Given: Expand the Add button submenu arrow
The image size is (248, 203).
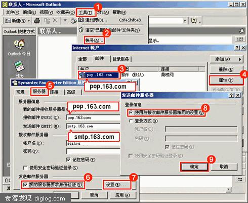Looking at the screenshot, I should click(240, 59).
